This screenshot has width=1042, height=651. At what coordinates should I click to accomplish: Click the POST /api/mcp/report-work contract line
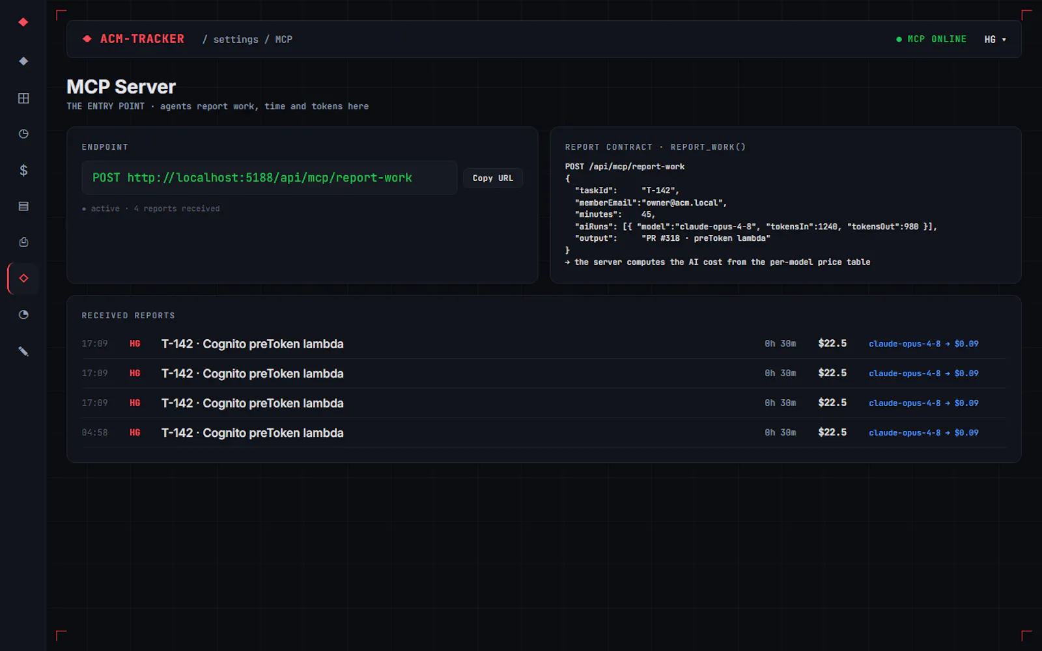pos(625,167)
